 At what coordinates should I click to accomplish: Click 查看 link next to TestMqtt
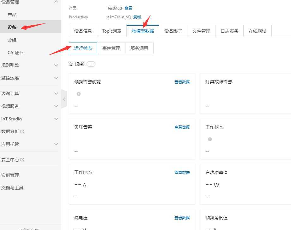128,8
